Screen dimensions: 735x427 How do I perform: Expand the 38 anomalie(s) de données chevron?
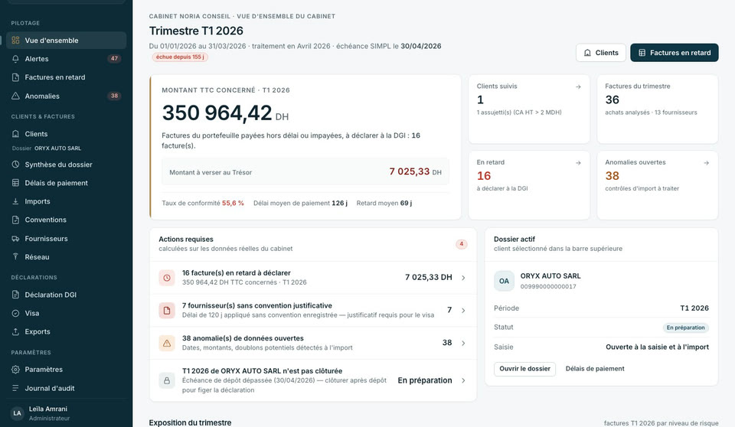(x=463, y=343)
